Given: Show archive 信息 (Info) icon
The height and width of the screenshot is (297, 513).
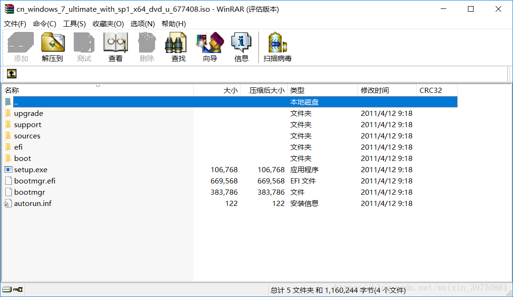Looking at the screenshot, I should pyautogui.click(x=241, y=43).
